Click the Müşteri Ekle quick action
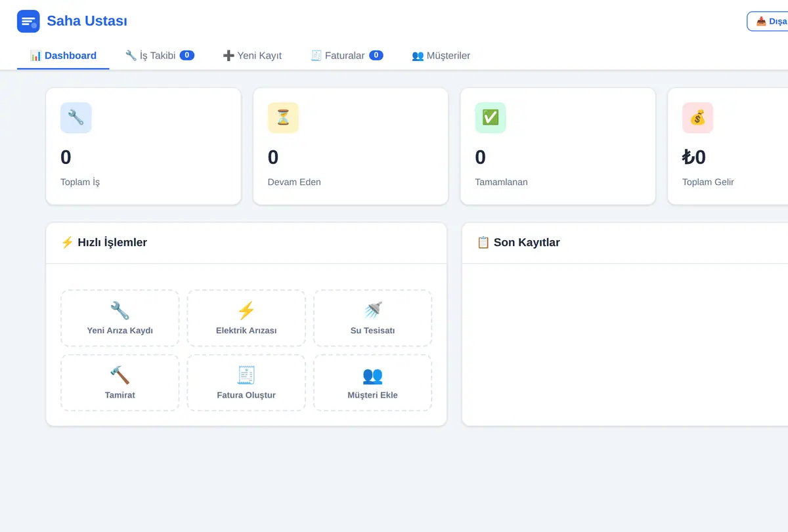The image size is (788, 532). coord(372,383)
